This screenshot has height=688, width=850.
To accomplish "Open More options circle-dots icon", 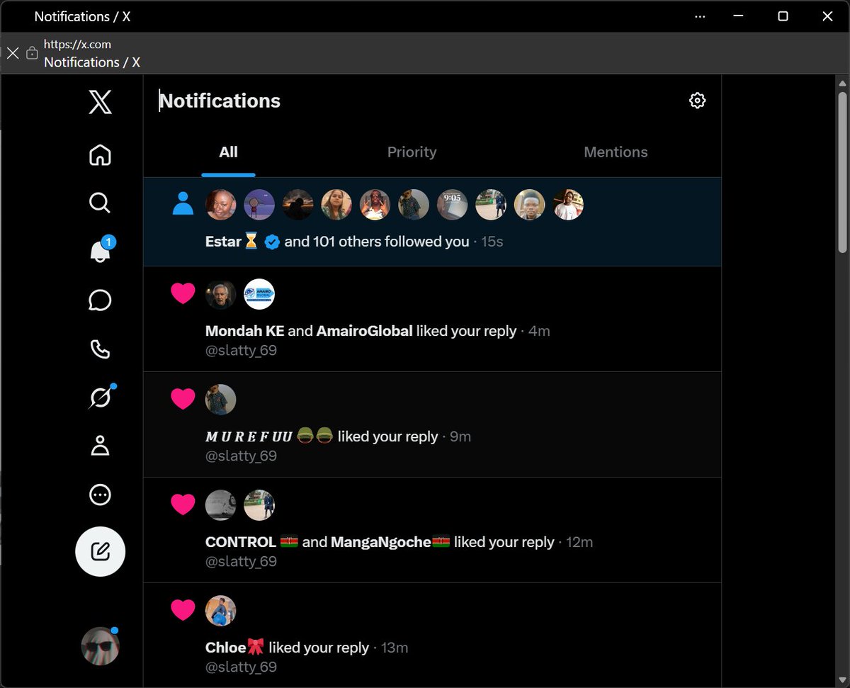I will (x=100, y=495).
